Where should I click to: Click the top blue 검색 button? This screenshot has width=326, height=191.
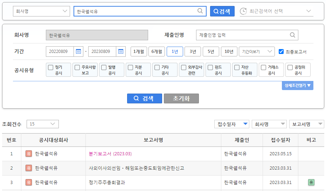pyautogui.click(x=222, y=11)
